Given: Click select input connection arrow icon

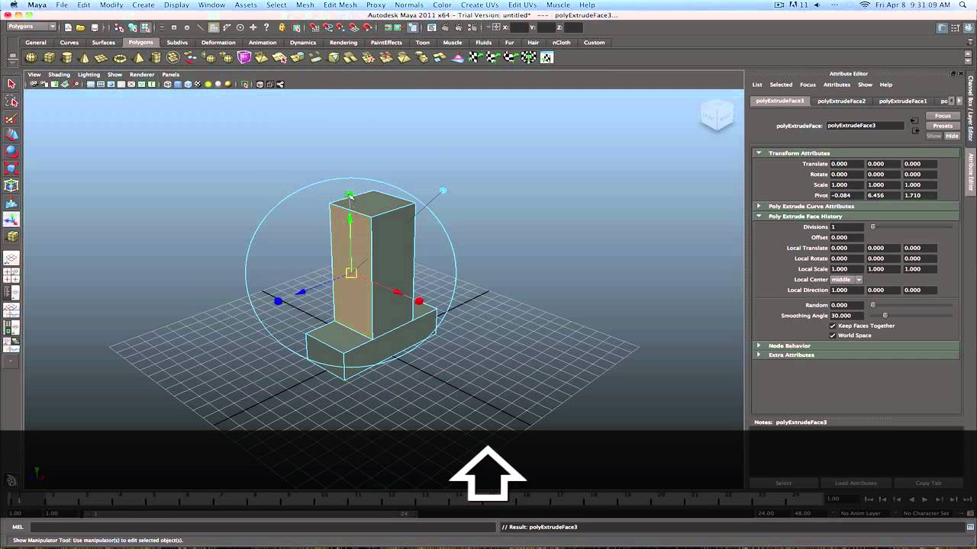Looking at the screenshot, I should 914,120.
